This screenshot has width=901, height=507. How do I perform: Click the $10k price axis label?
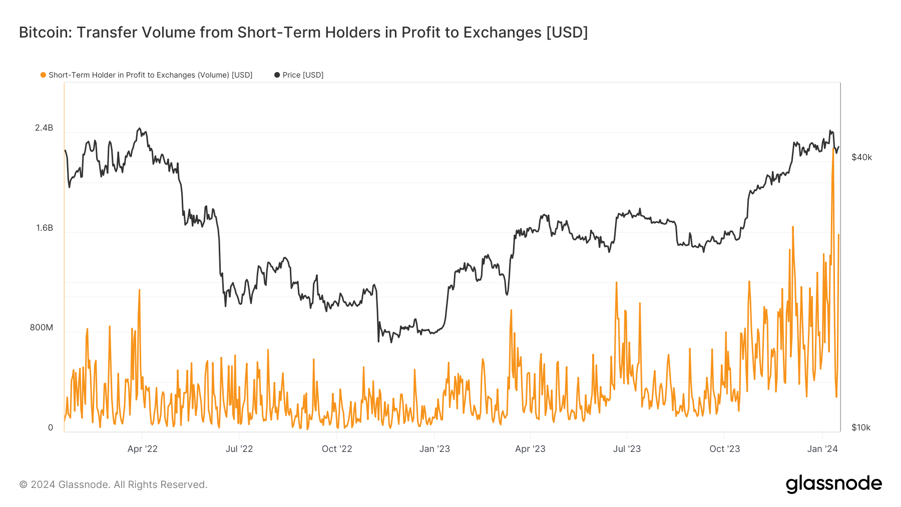coord(861,428)
